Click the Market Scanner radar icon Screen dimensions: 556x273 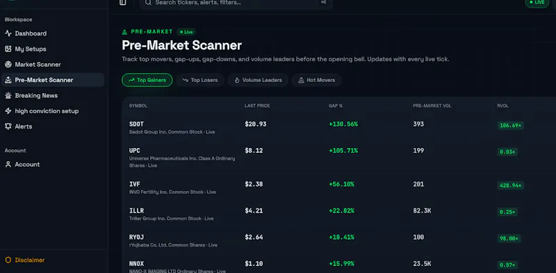pyautogui.click(x=8, y=65)
